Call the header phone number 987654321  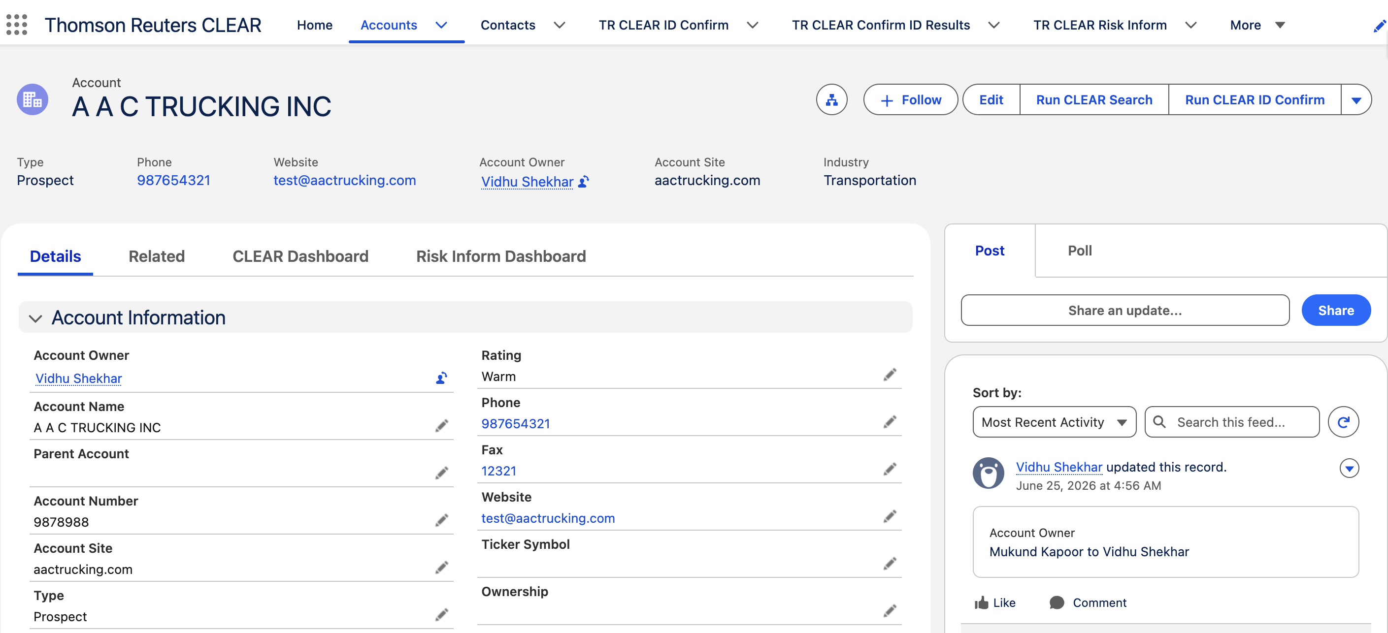click(173, 180)
